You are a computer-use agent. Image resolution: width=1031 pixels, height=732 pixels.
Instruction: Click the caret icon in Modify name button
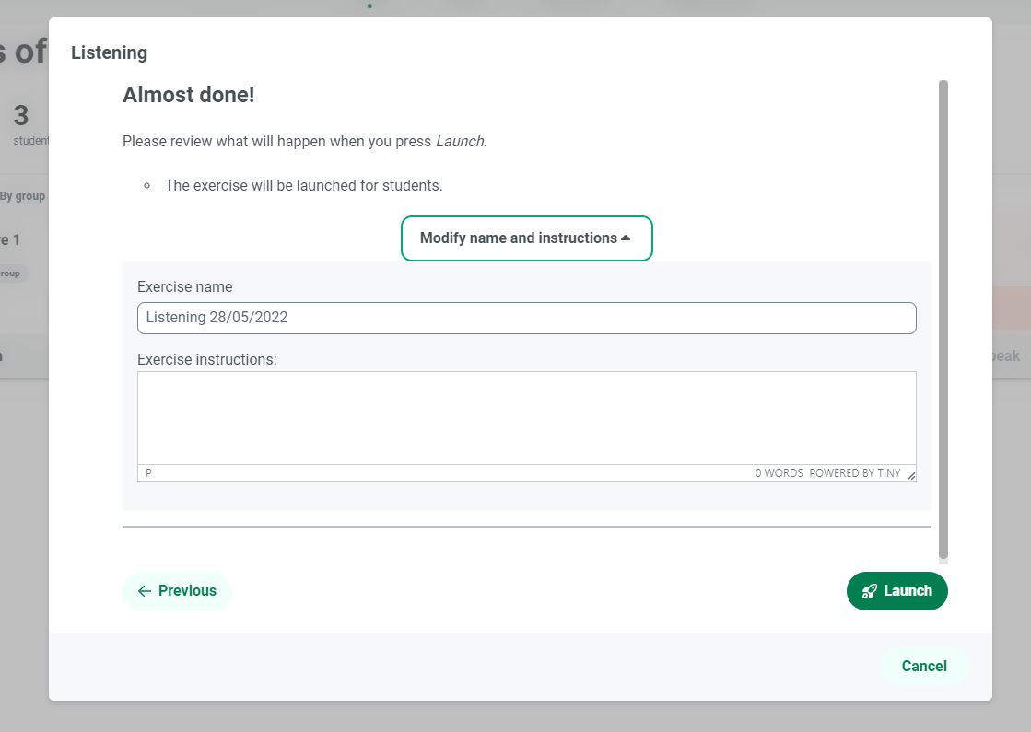coord(626,238)
